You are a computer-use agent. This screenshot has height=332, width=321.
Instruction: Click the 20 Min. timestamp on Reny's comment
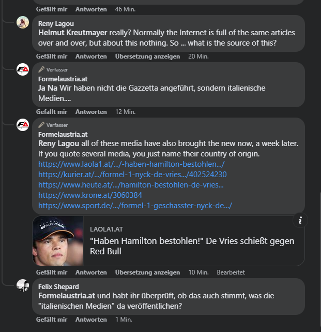tap(198, 56)
